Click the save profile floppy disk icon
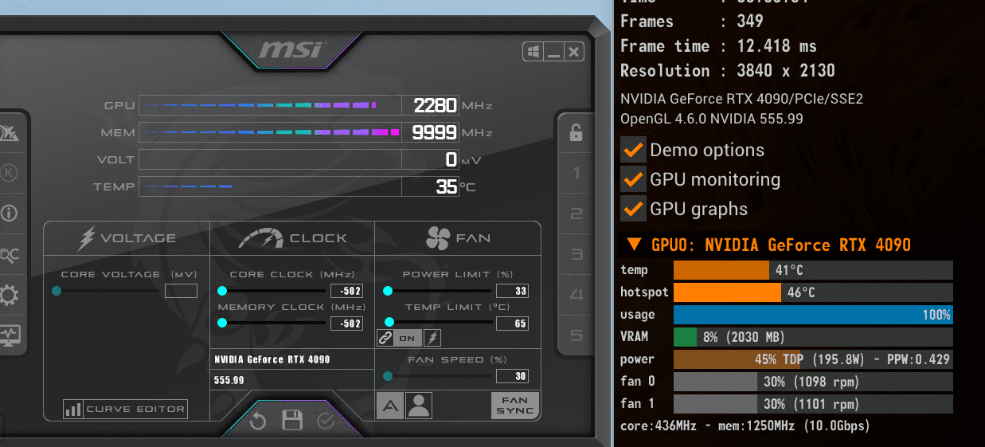 (292, 420)
